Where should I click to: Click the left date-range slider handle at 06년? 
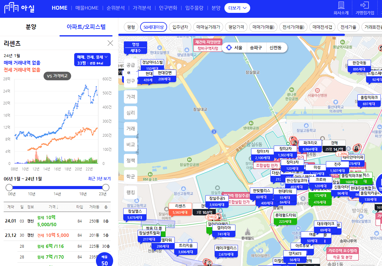(10, 187)
